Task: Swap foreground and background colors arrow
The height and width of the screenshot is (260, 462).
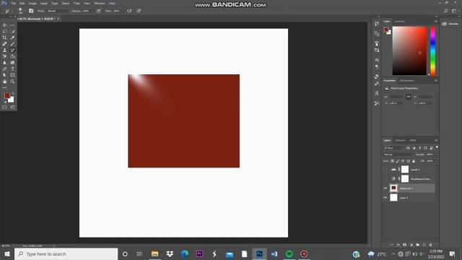Action: pyautogui.click(x=13, y=94)
